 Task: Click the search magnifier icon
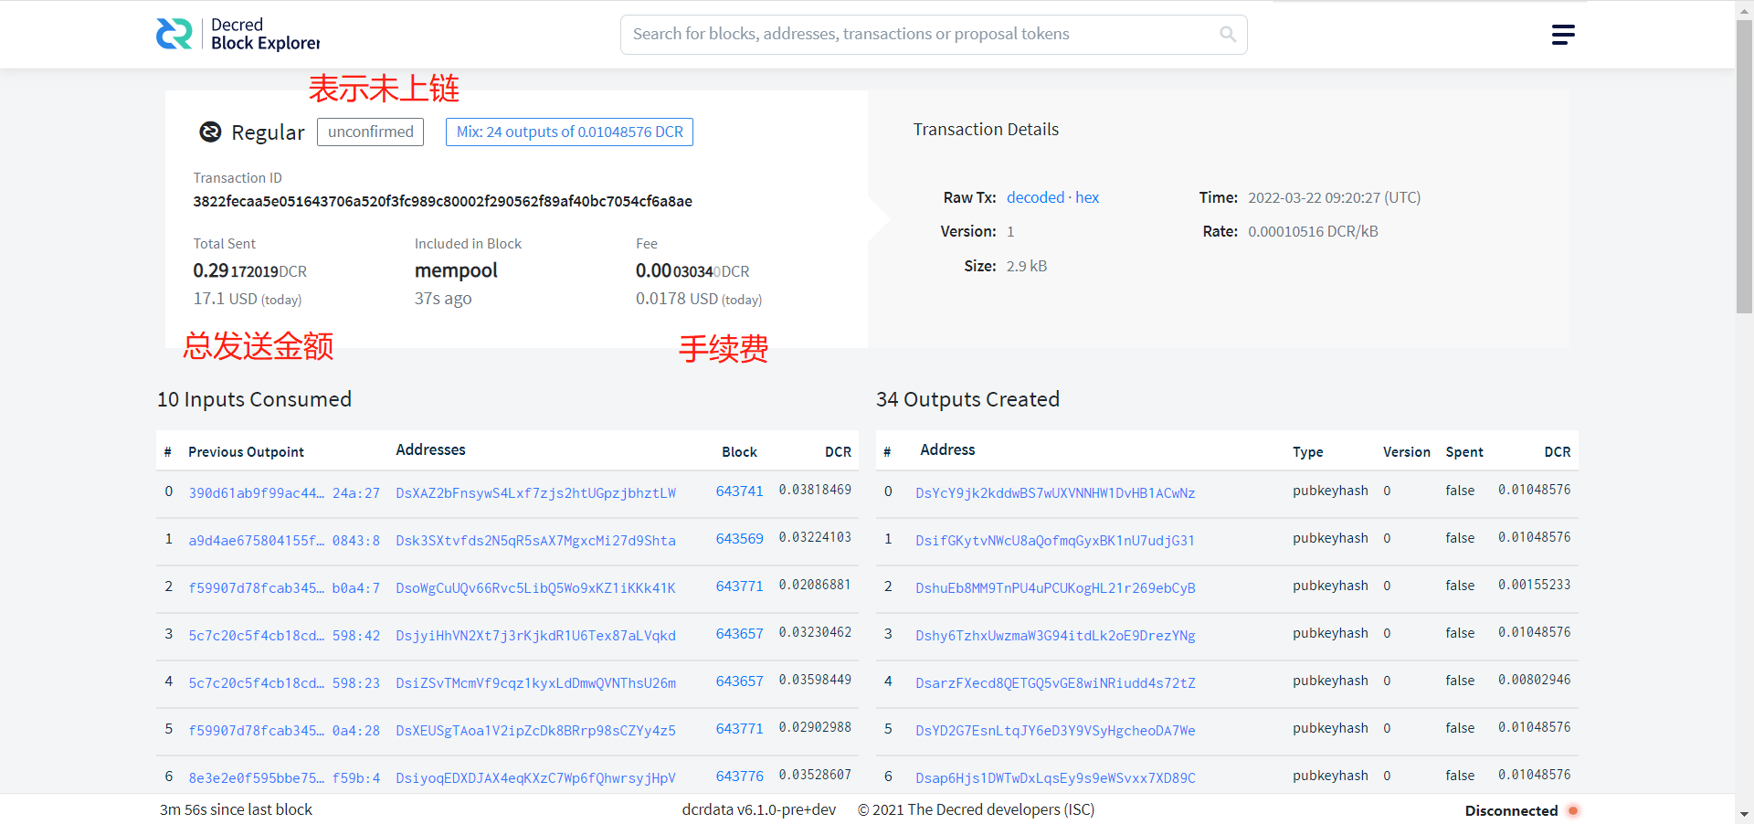click(1228, 34)
